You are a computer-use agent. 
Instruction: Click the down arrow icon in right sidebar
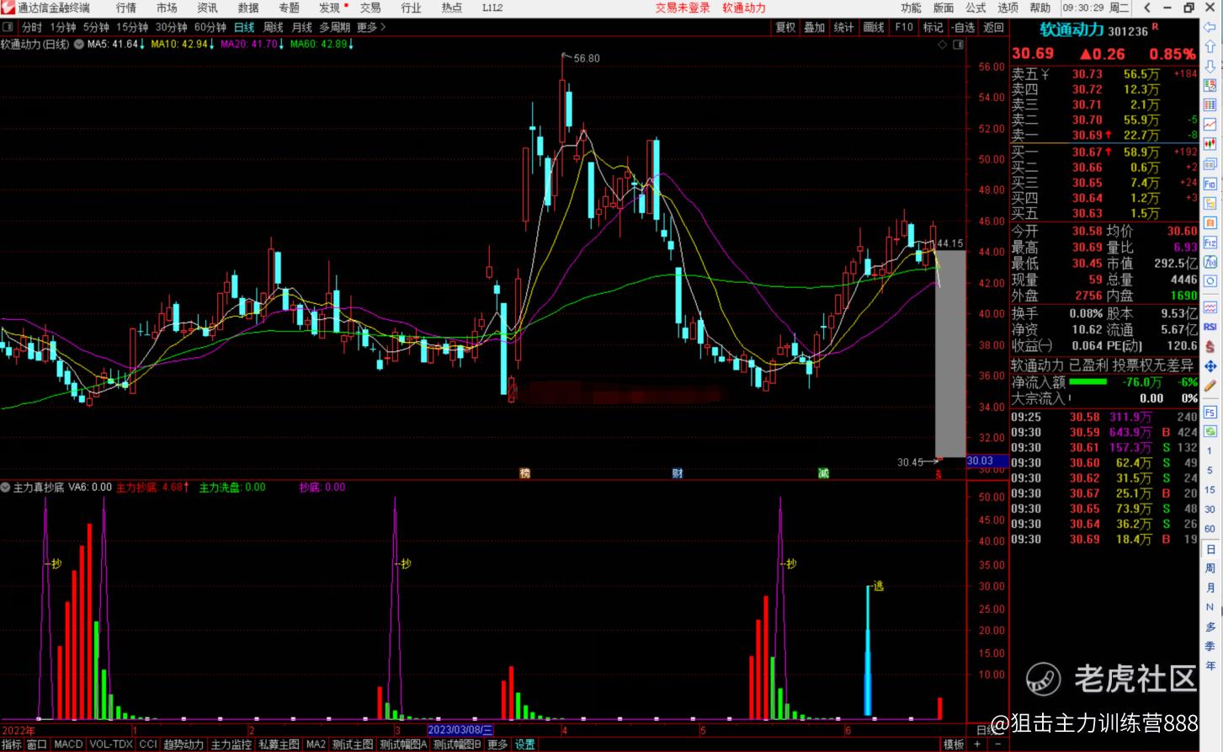click(x=1210, y=66)
